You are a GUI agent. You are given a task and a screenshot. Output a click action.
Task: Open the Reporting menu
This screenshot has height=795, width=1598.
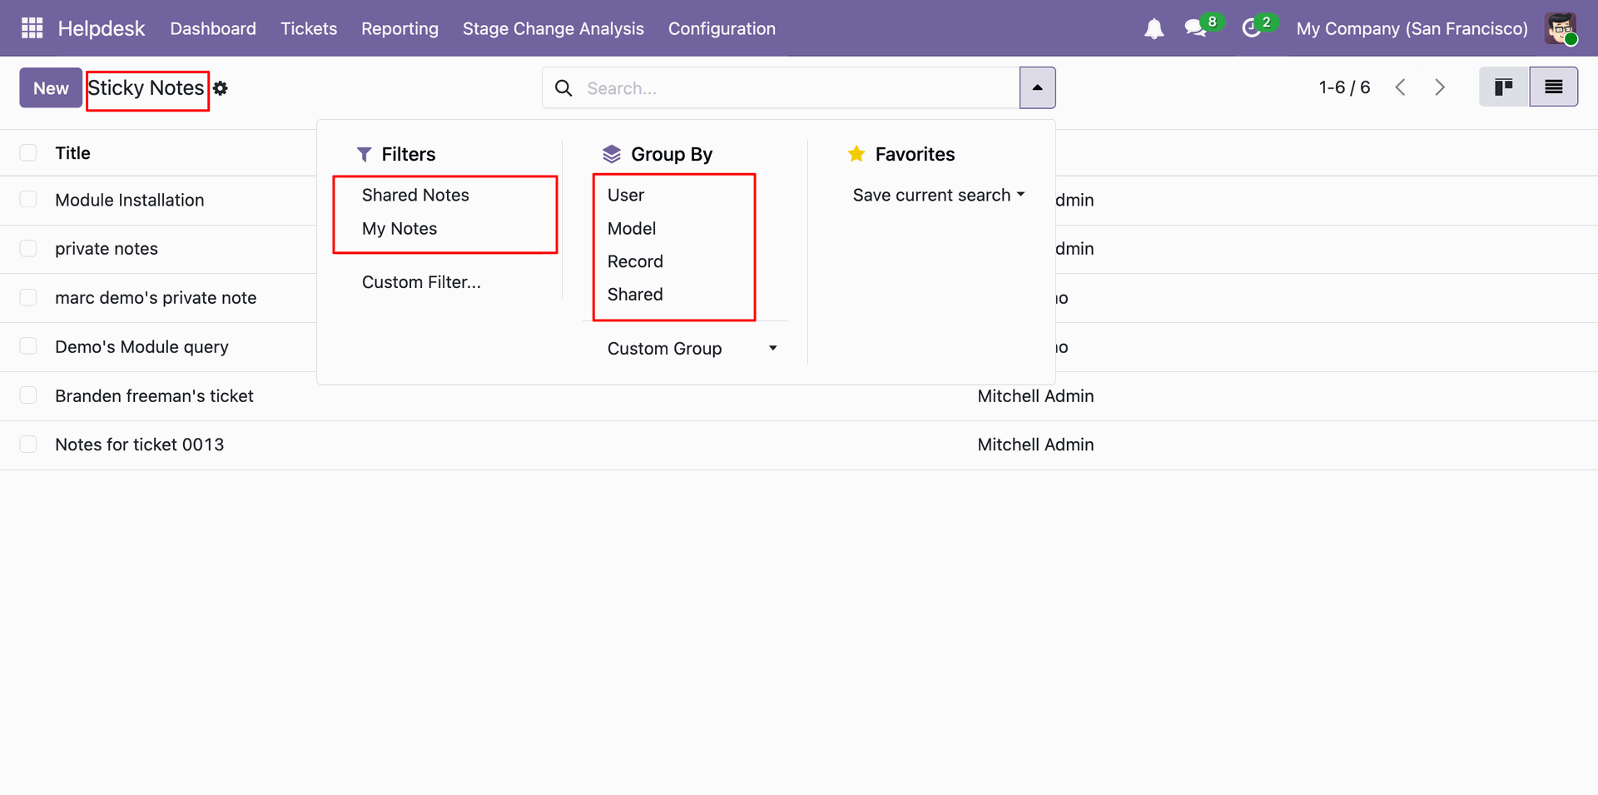pos(399,29)
